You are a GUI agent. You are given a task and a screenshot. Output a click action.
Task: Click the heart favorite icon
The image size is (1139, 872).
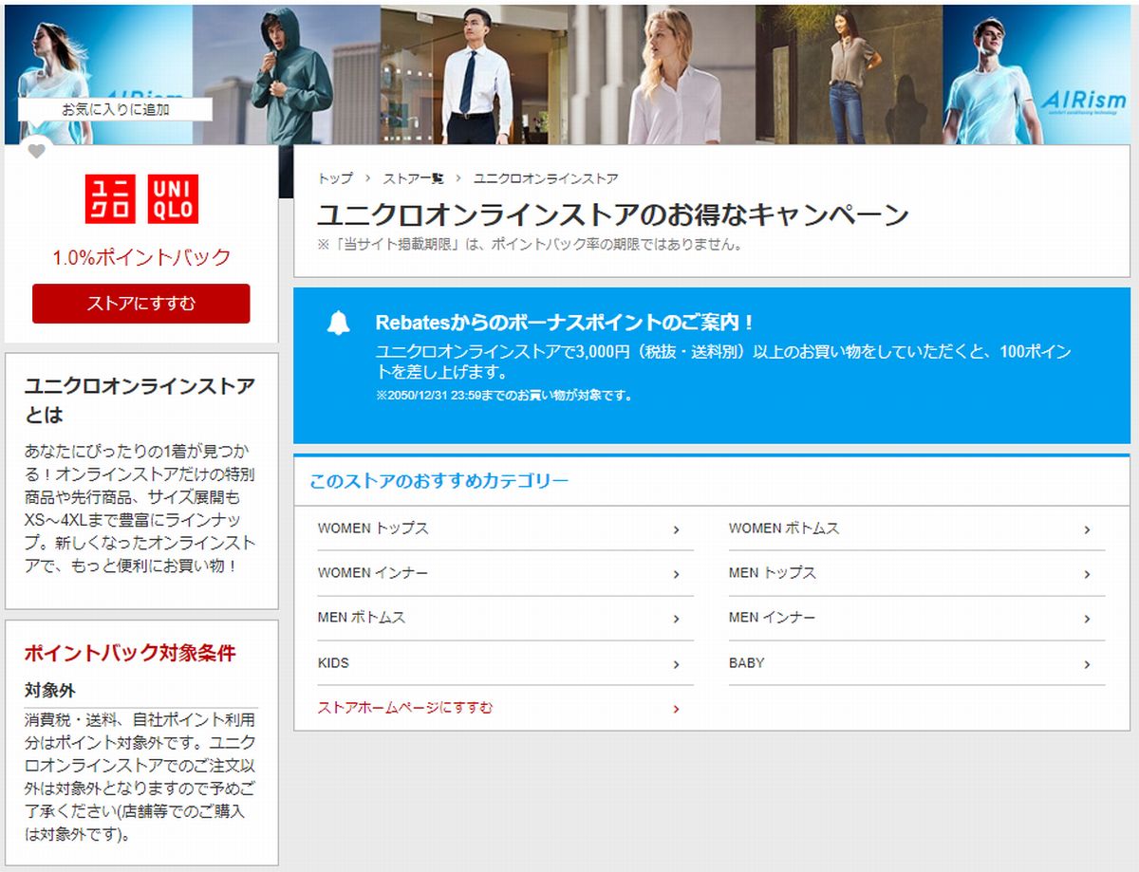[x=36, y=151]
